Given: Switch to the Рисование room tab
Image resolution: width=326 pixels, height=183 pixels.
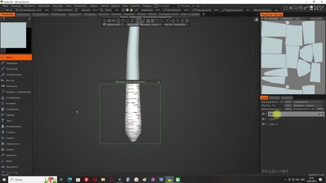Looking at the screenshot, I should point(8,14).
